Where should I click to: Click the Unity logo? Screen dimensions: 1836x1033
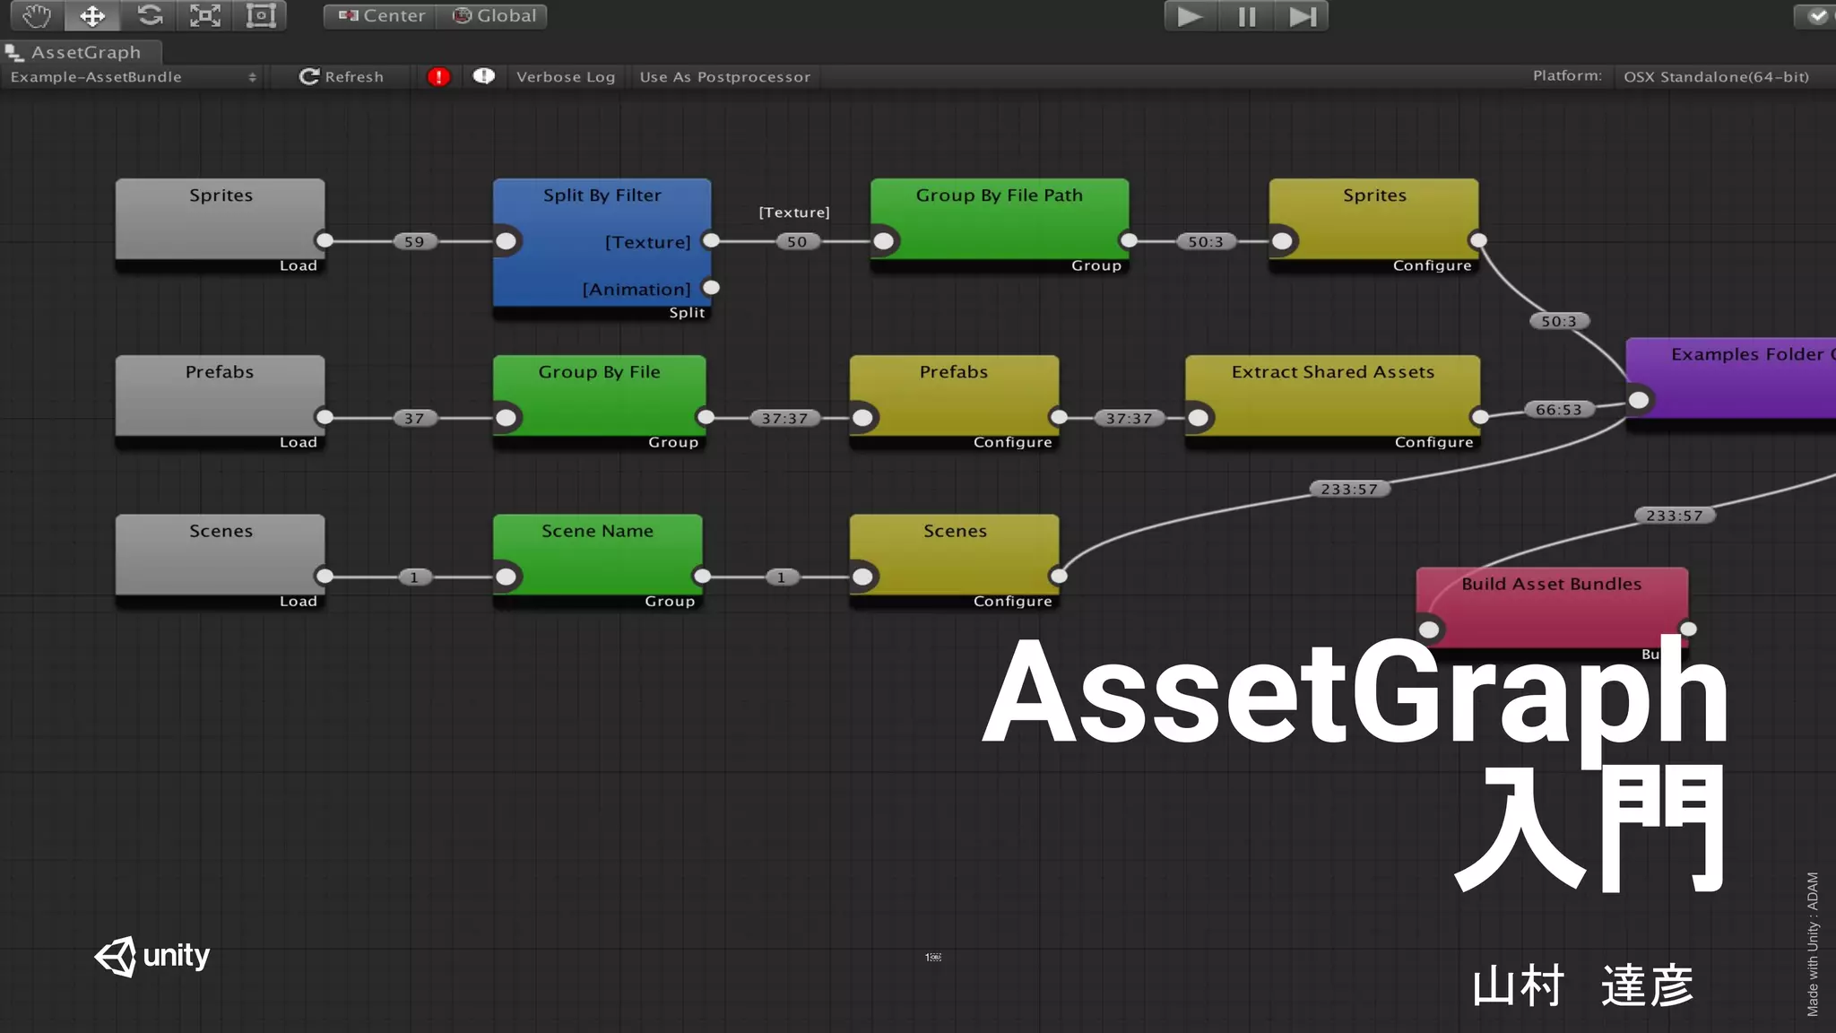[x=152, y=956]
